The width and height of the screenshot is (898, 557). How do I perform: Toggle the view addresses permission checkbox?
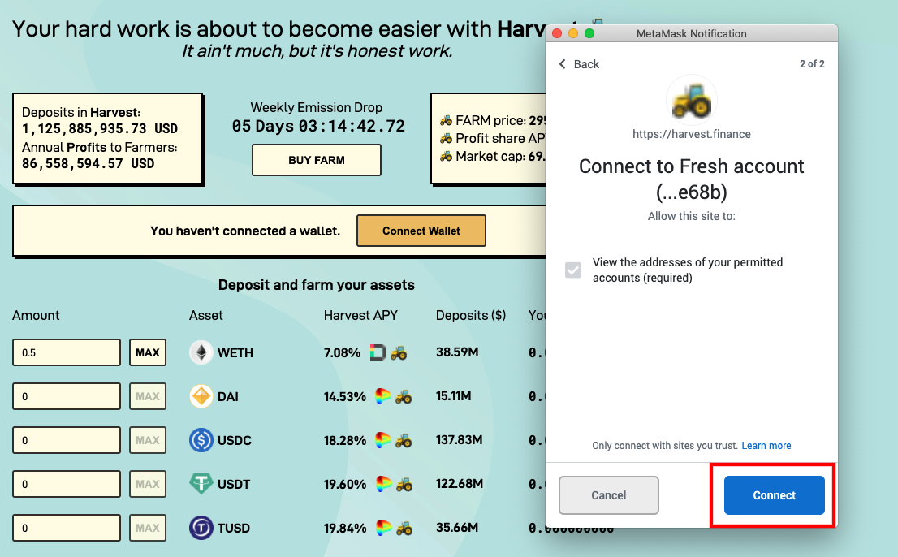tap(572, 270)
